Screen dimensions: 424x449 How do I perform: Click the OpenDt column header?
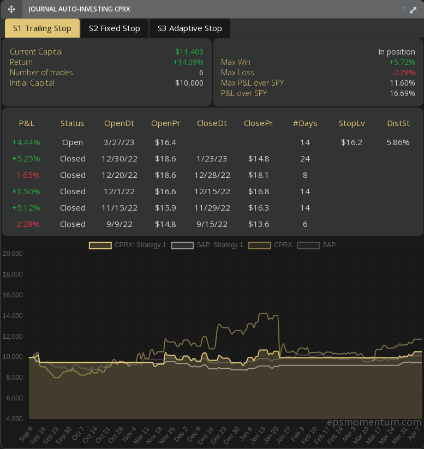(119, 123)
